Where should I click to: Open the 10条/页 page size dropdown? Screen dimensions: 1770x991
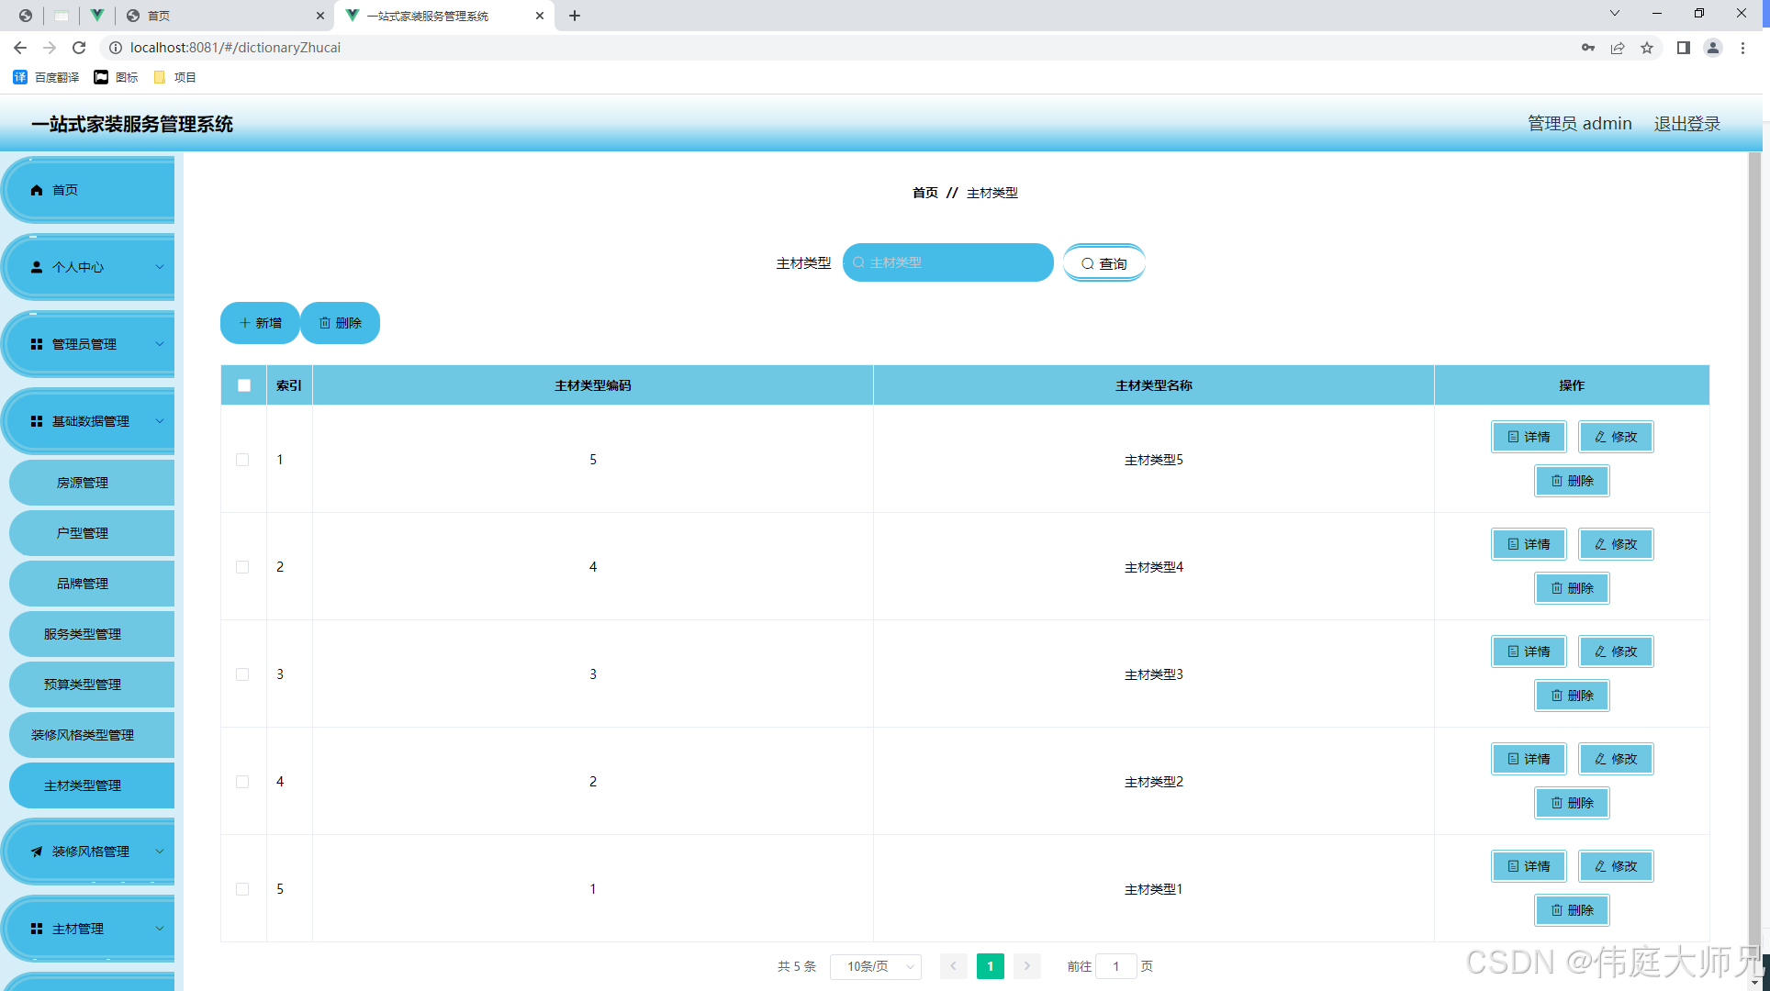tap(876, 966)
